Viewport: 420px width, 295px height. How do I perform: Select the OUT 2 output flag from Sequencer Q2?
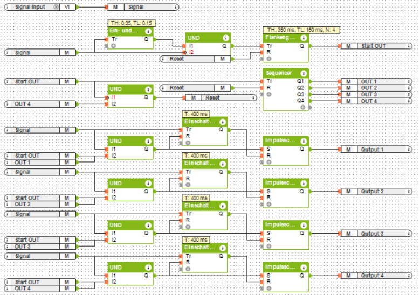click(x=376, y=88)
